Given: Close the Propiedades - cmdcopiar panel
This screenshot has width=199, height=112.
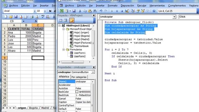Looking at the screenshot, I should pyautogui.click(x=94, y=67).
